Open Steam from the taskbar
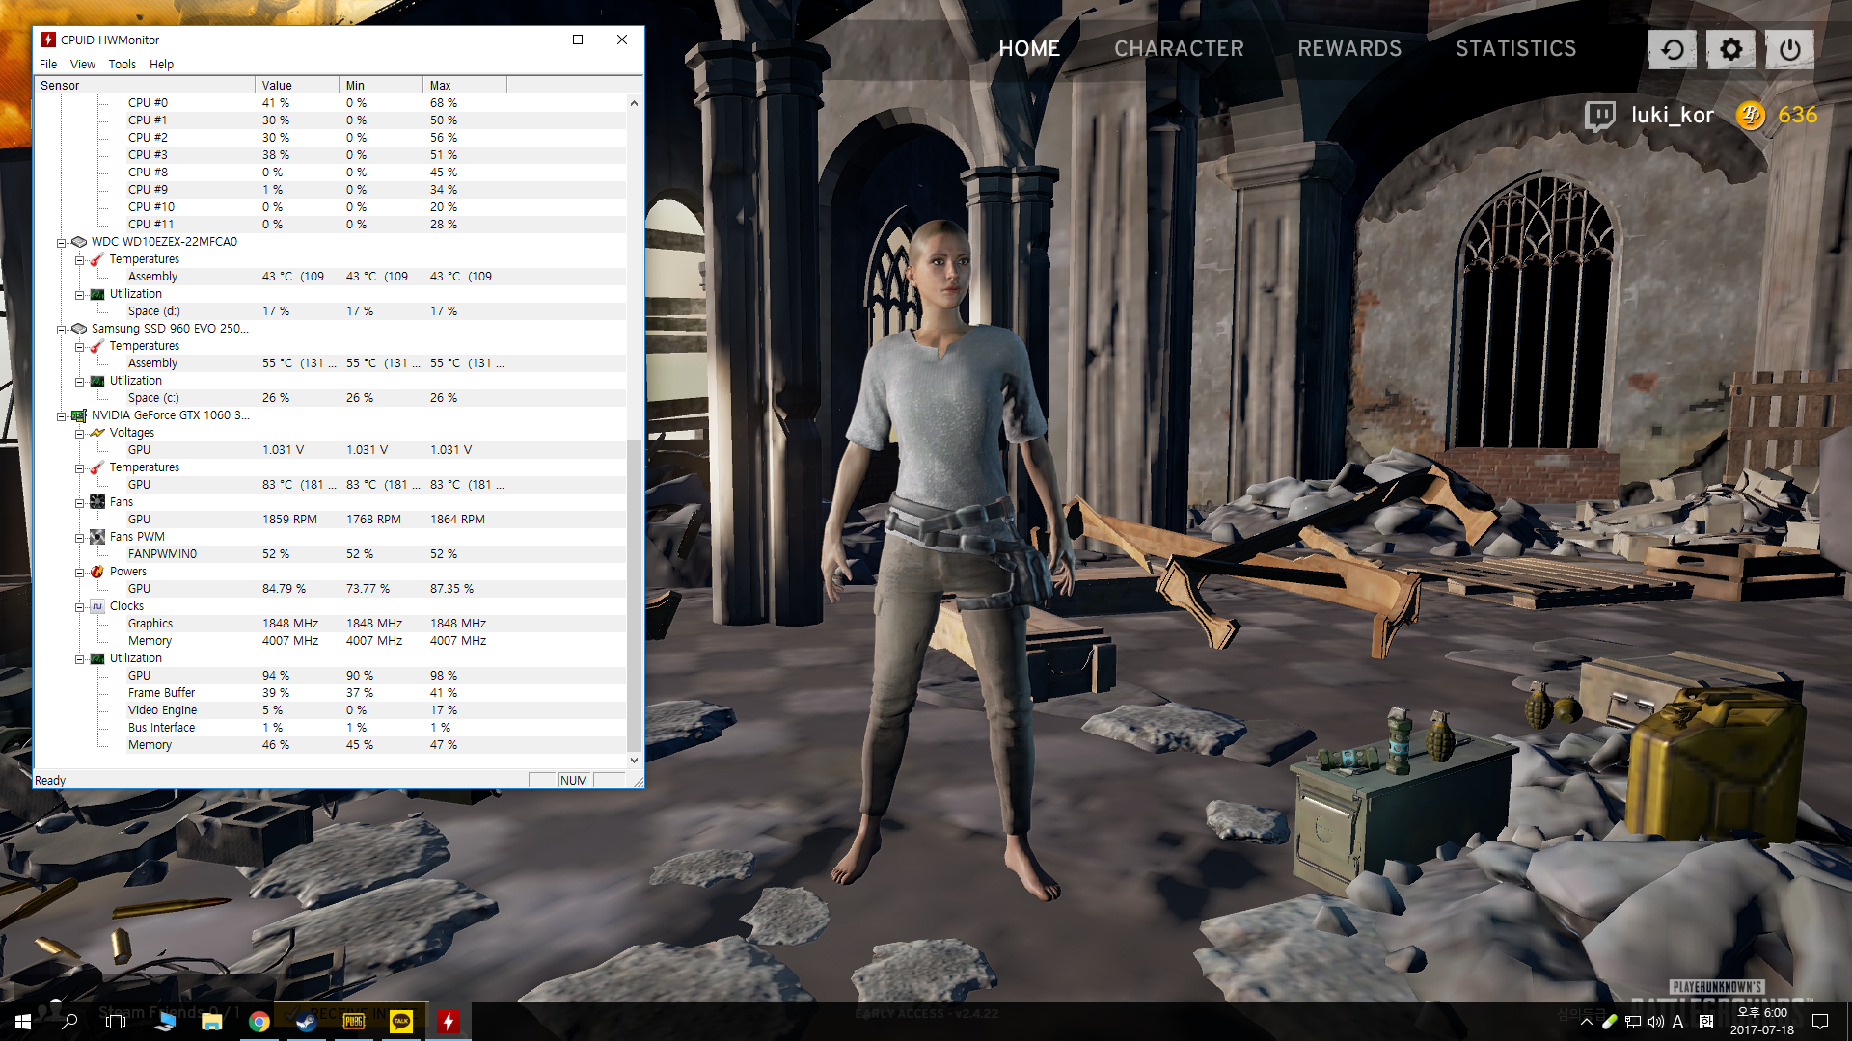Viewport: 1852px width, 1041px height. (307, 1022)
